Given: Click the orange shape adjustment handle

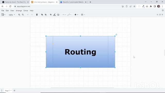Looking at the screenshot, I should (x=53, y=44).
